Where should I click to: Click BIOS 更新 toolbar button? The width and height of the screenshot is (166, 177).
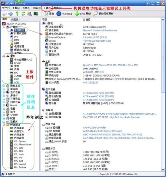coord(83,14)
